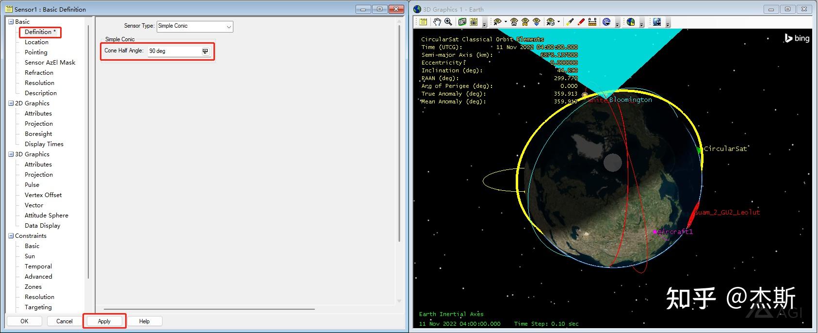Open the Sensor Type dropdown

(x=195, y=26)
